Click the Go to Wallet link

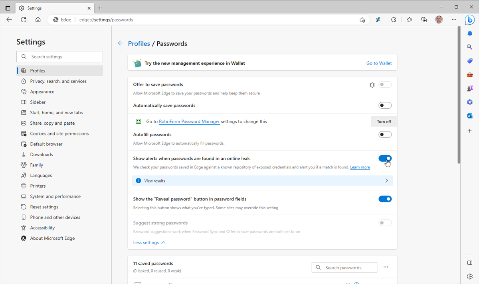[x=379, y=63]
